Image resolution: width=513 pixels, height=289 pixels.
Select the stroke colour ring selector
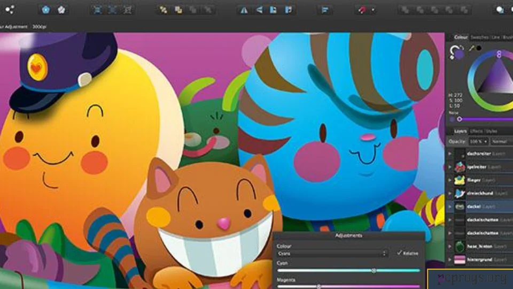click(454, 50)
